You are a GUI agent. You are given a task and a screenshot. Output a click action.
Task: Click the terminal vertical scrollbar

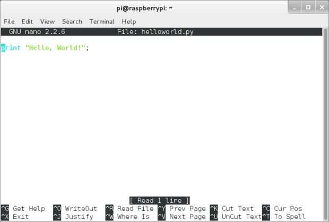click(325, 124)
